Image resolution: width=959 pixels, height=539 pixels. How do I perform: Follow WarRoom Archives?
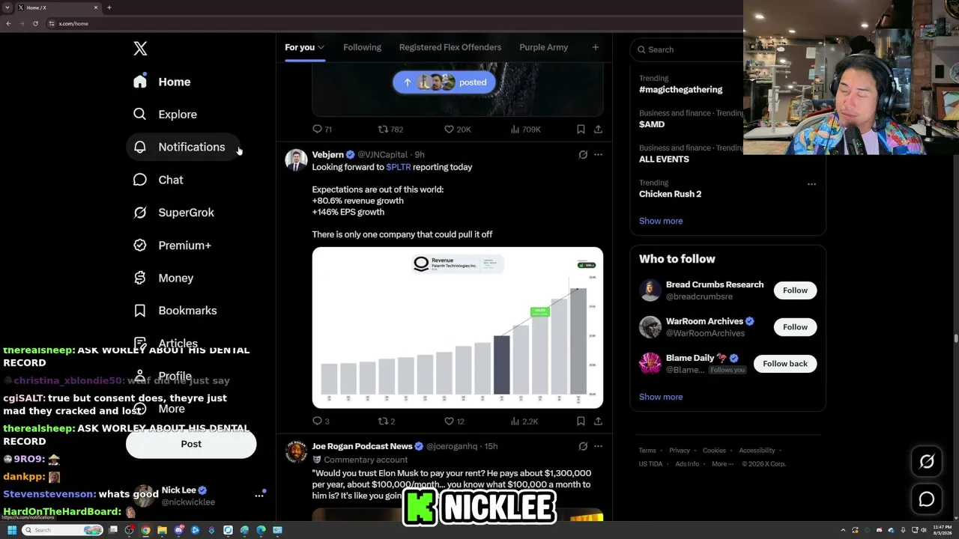coord(795,327)
